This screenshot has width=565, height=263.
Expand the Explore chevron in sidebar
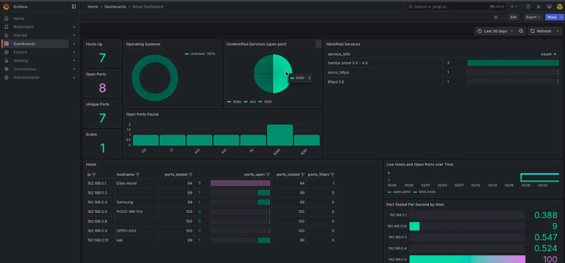pos(74,52)
